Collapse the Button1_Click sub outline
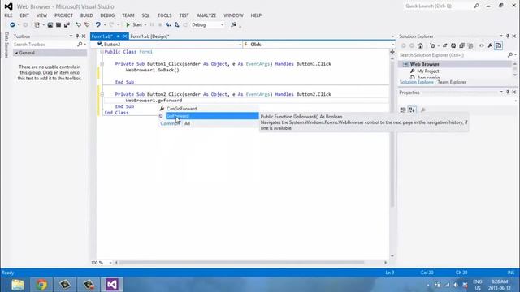 click(x=102, y=64)
